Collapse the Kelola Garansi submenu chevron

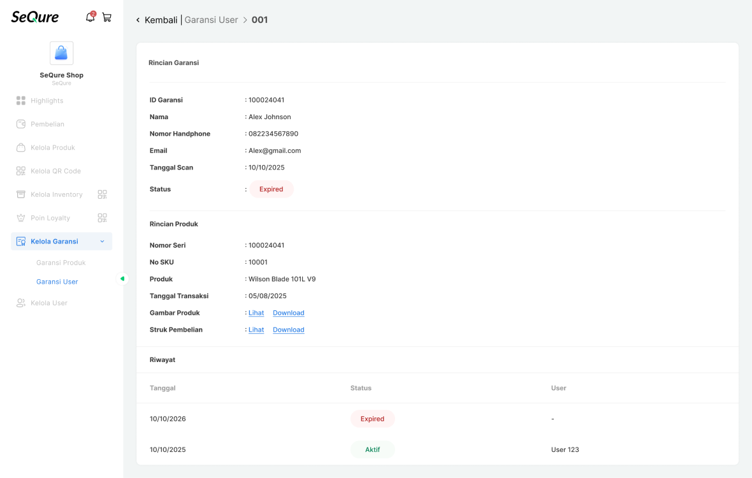point(102,242)
